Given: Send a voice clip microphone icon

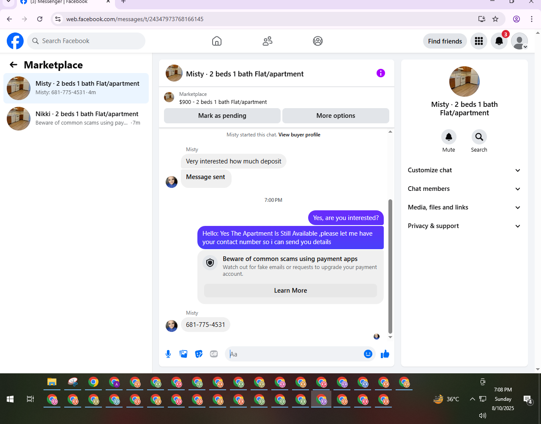Looking at the screenshot, I should pyautogui.click(x=168, y=354).
